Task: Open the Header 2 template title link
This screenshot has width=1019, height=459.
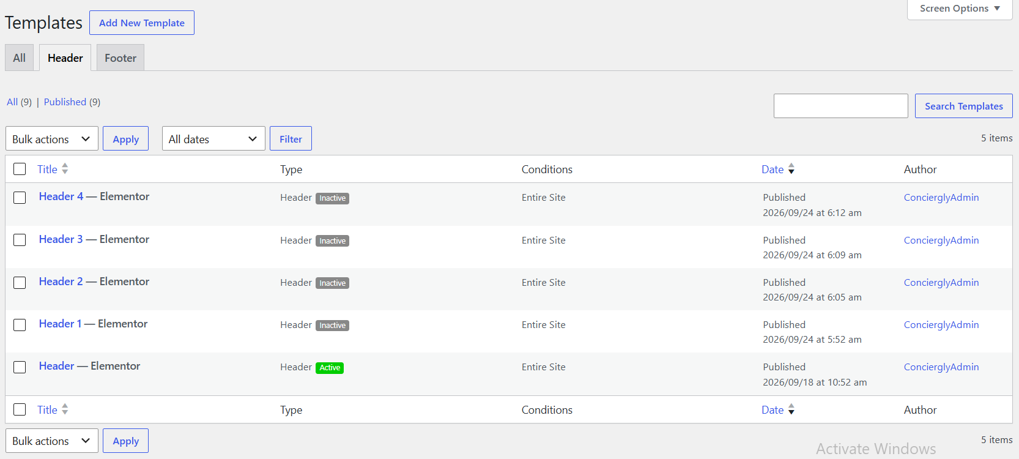Action: coord(61,282)
